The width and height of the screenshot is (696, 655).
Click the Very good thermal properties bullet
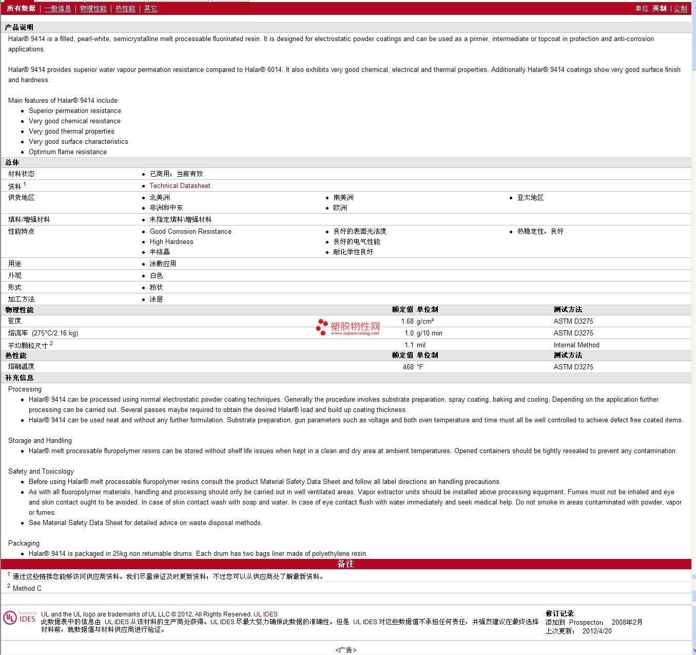point(71,132)
